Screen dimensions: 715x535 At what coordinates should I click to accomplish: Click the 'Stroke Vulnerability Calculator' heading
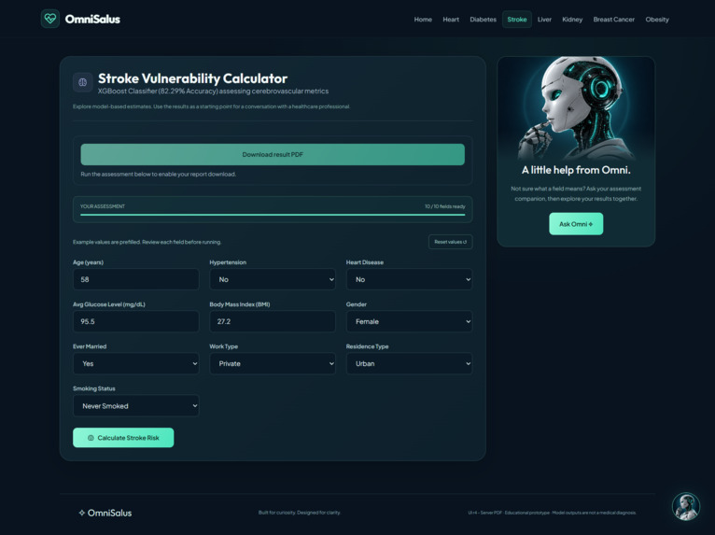[x=193, y=78]
